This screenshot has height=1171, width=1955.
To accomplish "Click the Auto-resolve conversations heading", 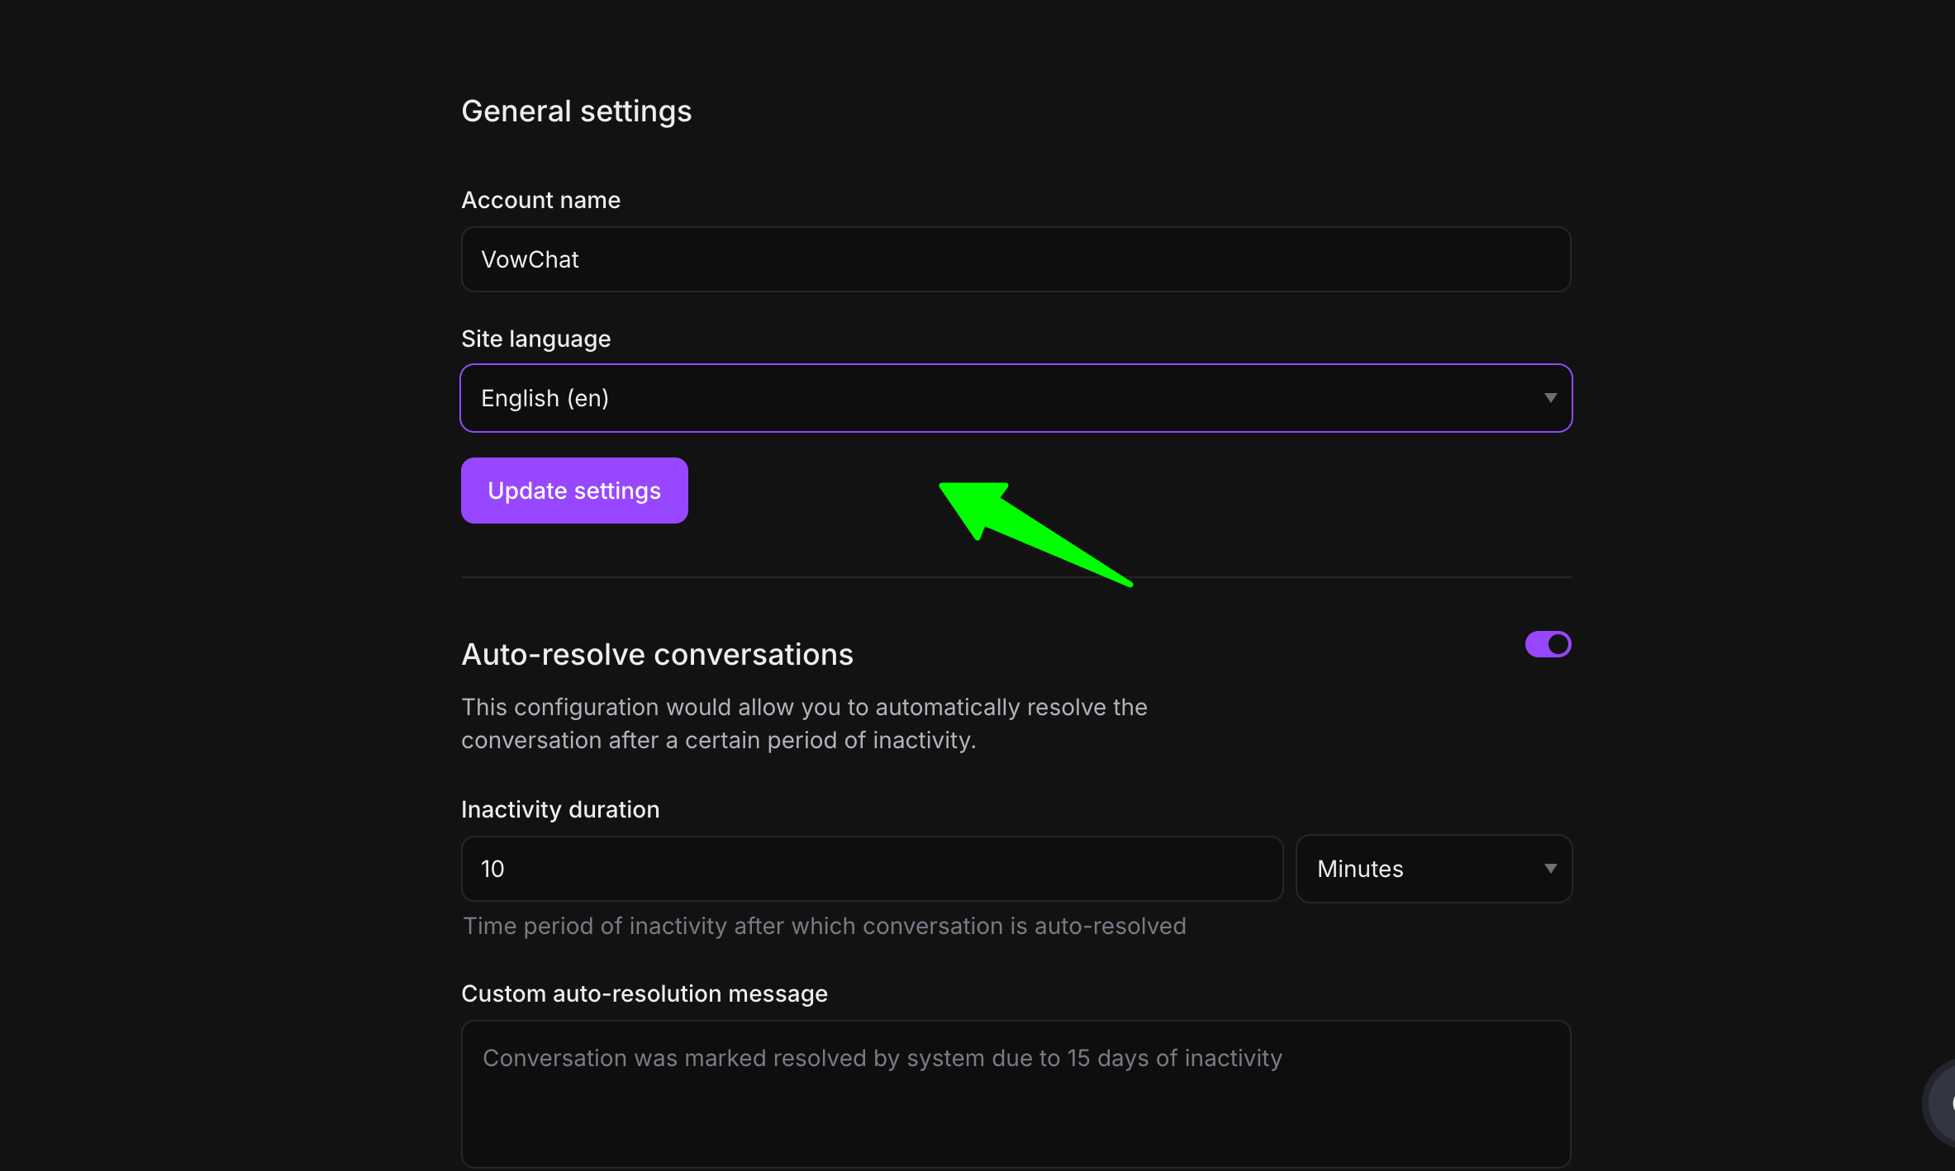I will [657, 654].
